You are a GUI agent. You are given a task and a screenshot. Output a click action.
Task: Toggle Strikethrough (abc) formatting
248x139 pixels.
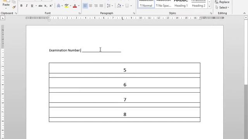pos(40,6)
